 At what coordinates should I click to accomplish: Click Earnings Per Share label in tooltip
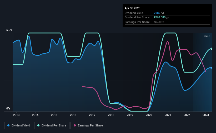(x=137, y=22)
